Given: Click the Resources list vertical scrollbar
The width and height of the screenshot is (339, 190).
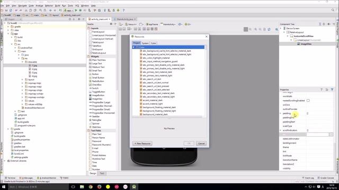Looking at the screenshot, I should coord(206,81).
